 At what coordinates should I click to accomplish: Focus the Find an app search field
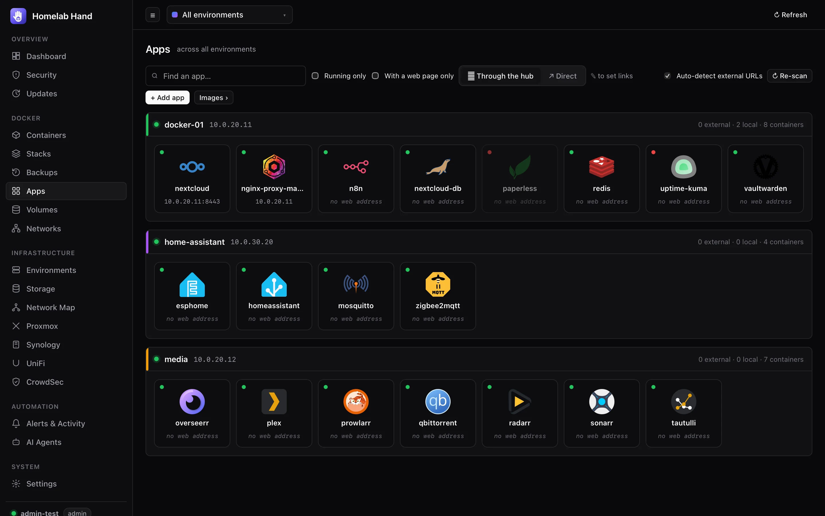(x=226, y=76)
